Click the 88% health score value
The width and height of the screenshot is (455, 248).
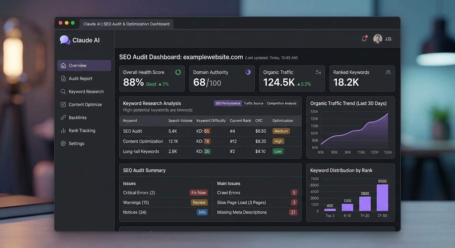pos(133,82)
